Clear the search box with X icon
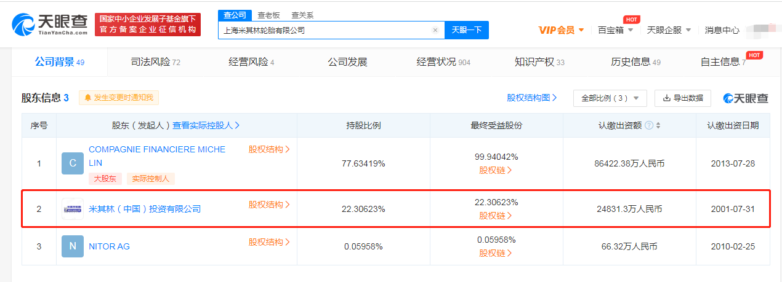782x282 pixels. click(x=435, y=30)
